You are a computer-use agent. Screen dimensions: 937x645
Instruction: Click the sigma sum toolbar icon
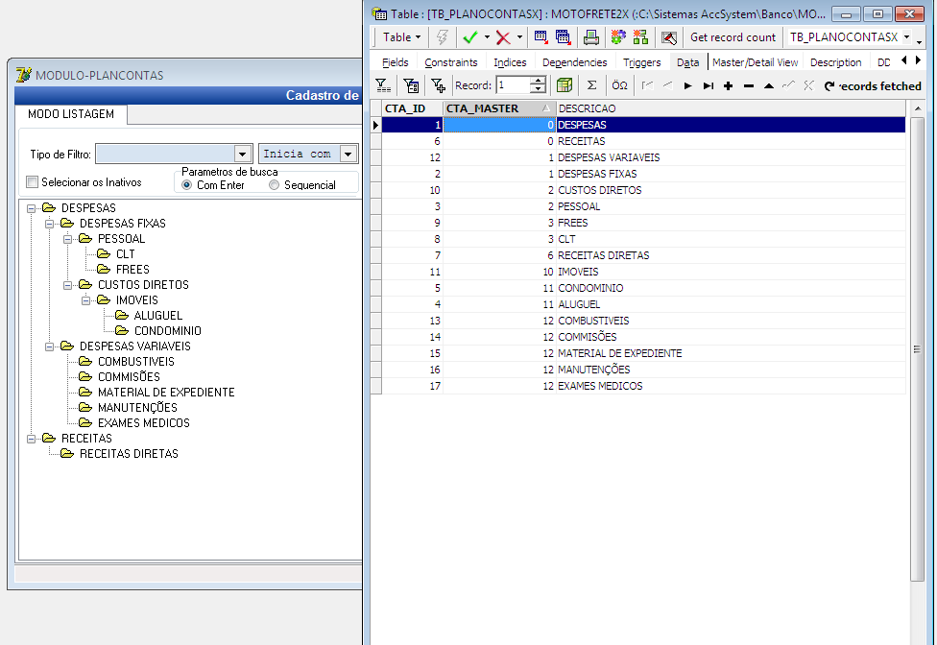(x=591, y=85)
